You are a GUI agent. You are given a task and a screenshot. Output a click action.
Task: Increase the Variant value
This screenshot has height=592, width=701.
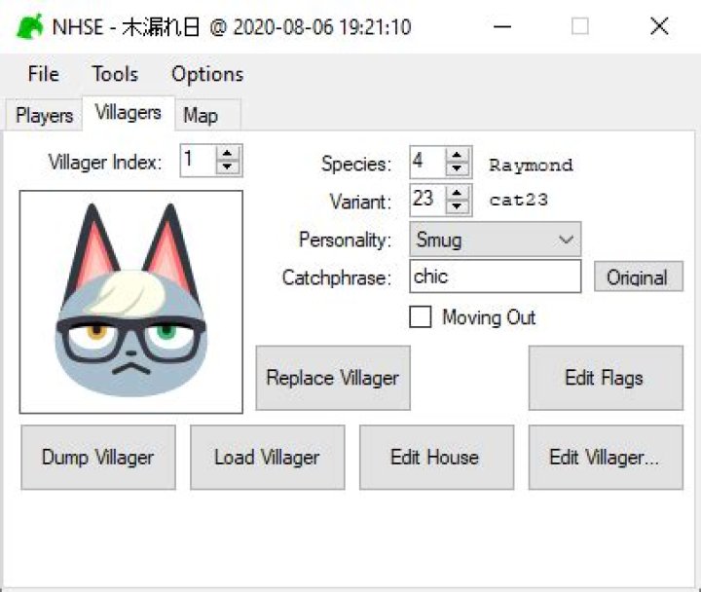coord(457,193)
